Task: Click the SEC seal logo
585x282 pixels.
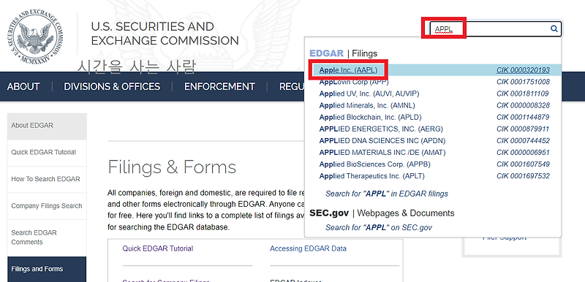Action: point(35,37)
